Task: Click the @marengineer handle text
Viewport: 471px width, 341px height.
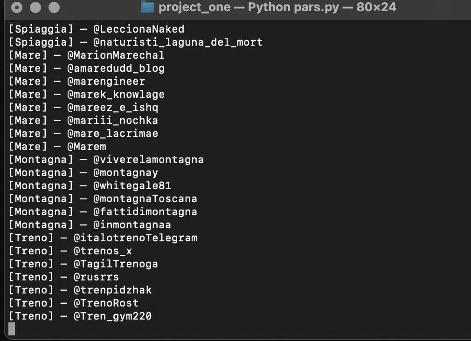Action: (x=106, y=82)
